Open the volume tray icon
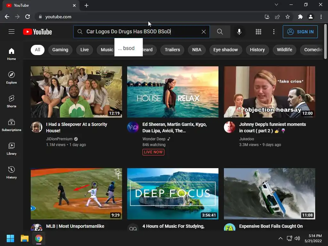328x246 pixels. coord(297,238)
